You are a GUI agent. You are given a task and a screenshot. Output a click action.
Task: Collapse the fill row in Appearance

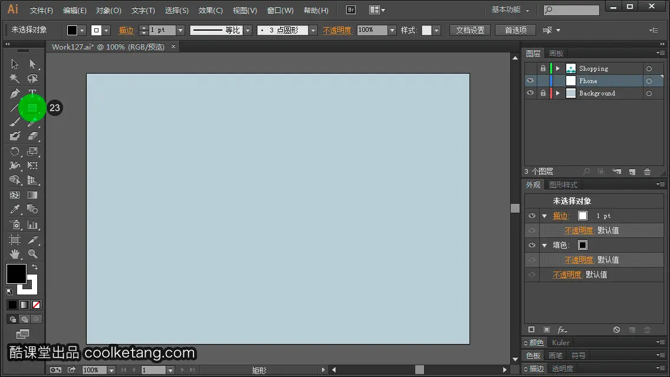[x=544, y=246]
